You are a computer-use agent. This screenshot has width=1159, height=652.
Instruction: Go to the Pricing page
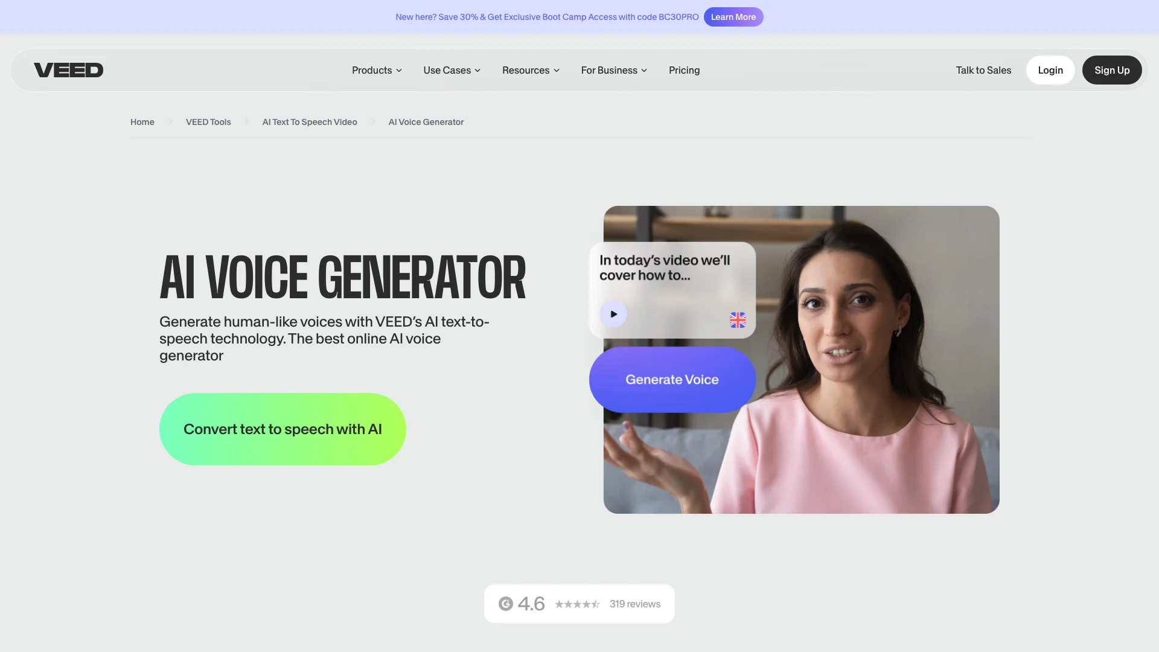point(684,70)
